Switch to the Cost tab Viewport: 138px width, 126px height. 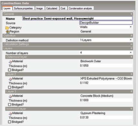pyautogui.click(x=63, y=8)
